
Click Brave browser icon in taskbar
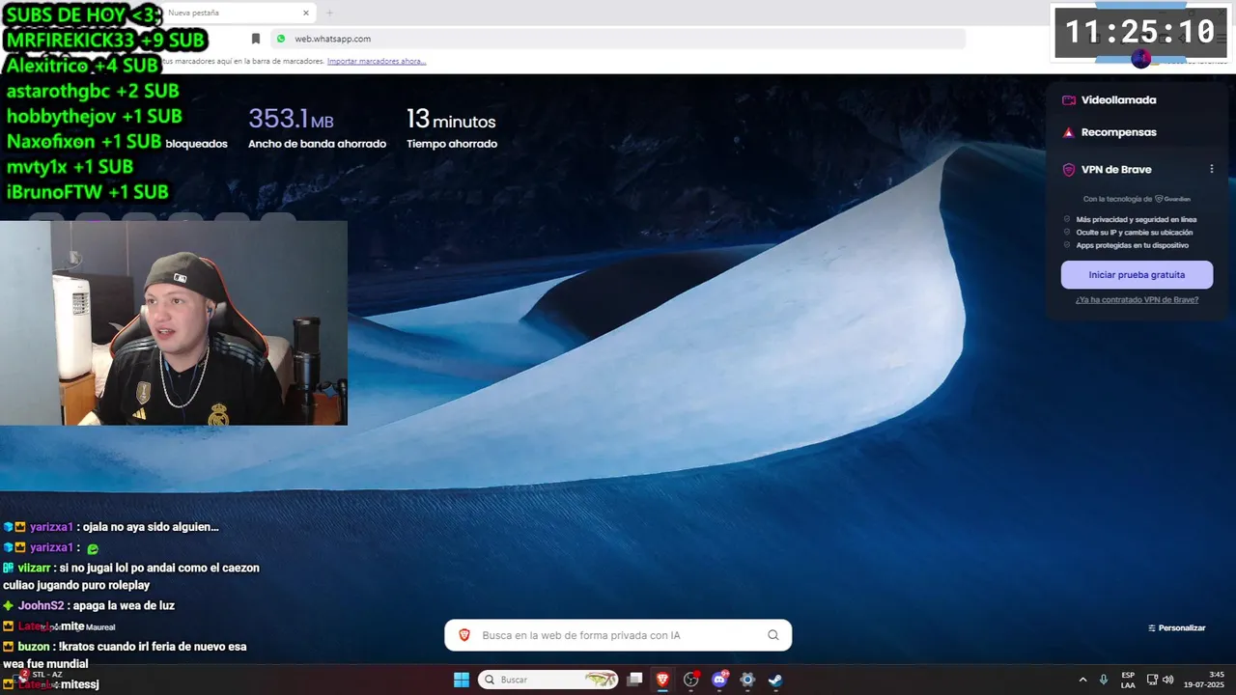[x=662, y=680]
